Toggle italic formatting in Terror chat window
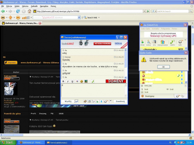Image resolution: width=194 pixels, height=145 pixels. tap(68, 81)
